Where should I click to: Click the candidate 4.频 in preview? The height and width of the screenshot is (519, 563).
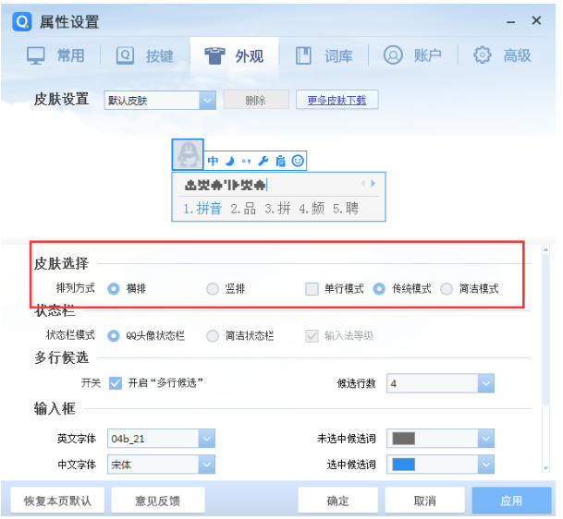coord(312,209)
